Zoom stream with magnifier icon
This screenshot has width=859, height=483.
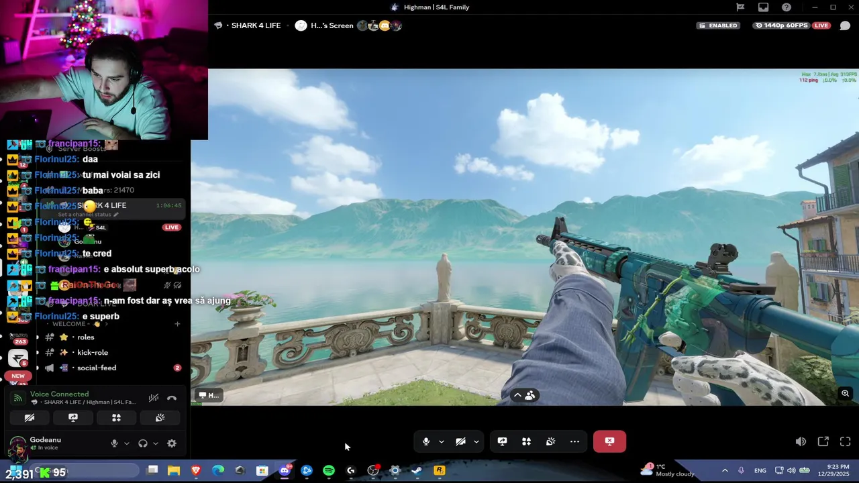click(x=845, y=394)
